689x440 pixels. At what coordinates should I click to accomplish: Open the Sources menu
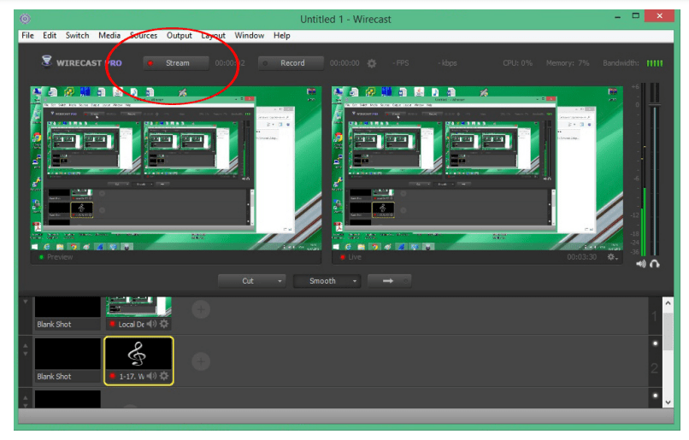pyautogui.click(x=144, y=36)
